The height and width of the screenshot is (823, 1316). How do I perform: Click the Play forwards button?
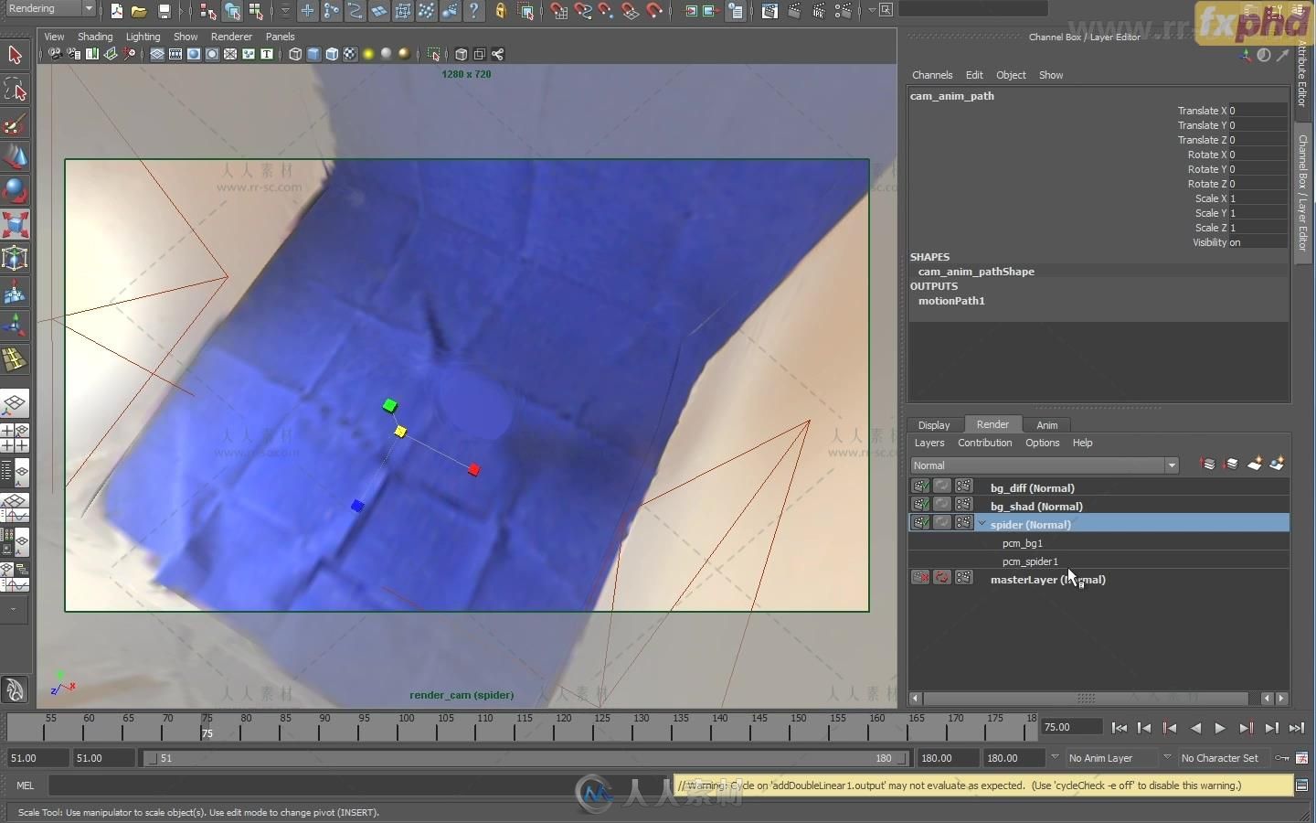pyautogui.click(x=1220, y=728)
